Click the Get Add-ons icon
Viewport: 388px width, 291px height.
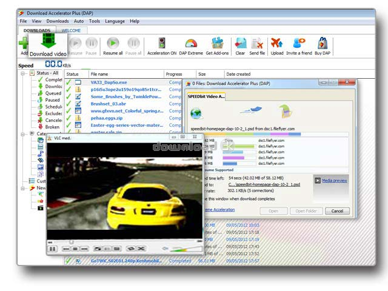218,44
